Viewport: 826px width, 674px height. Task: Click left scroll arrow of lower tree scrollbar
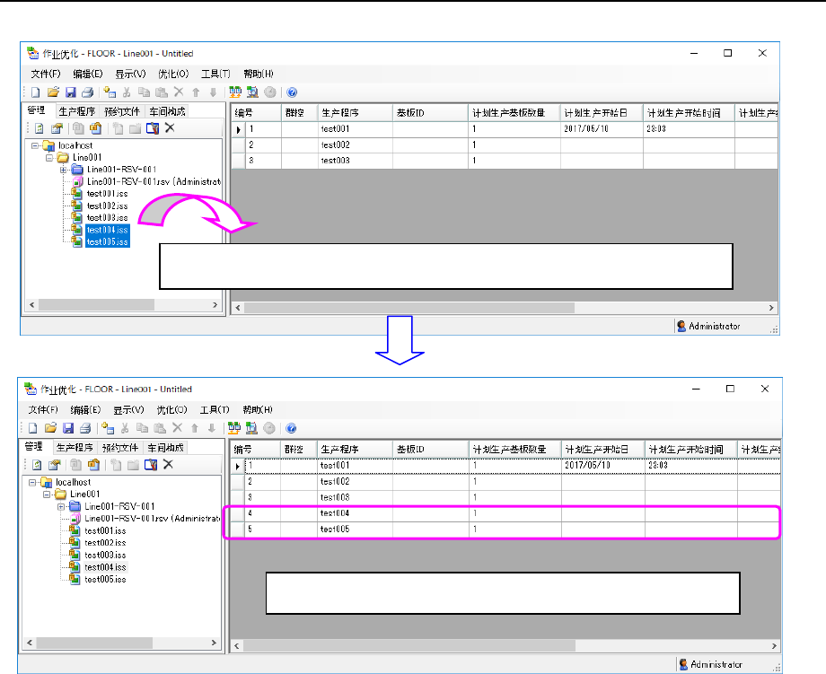[30, 643]
